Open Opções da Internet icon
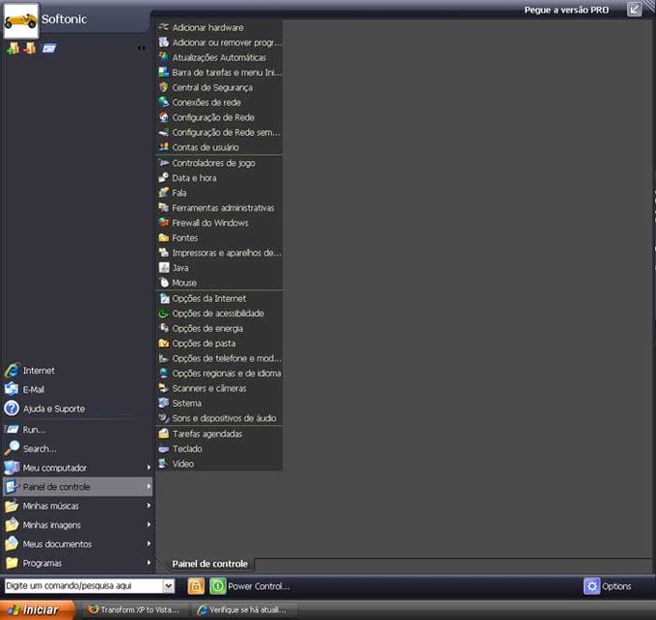Viewport: 656px width, 620px height. click(x=164, y=298)
